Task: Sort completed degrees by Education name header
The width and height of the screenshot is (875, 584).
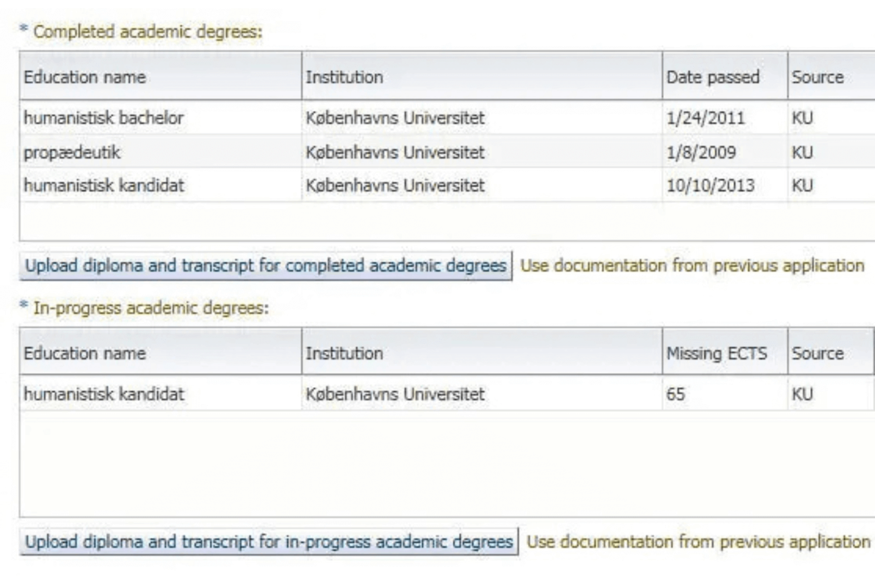Action: pos(161,76)
